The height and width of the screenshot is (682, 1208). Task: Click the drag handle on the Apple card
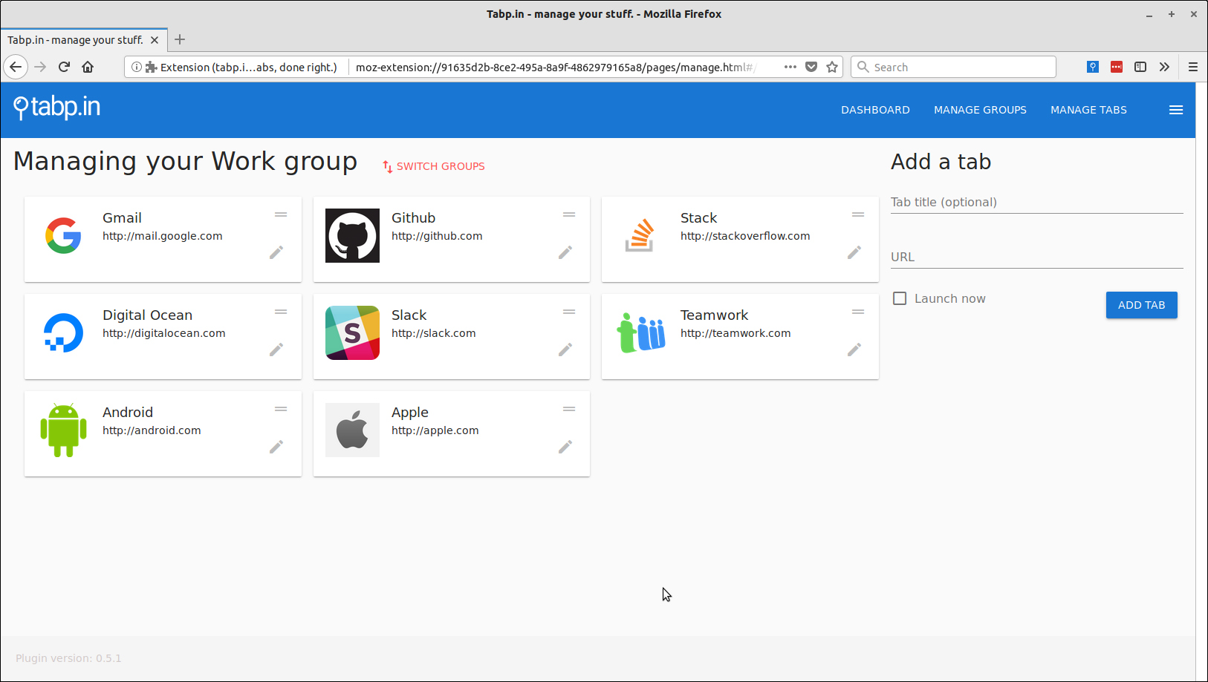tap(569, 409)
